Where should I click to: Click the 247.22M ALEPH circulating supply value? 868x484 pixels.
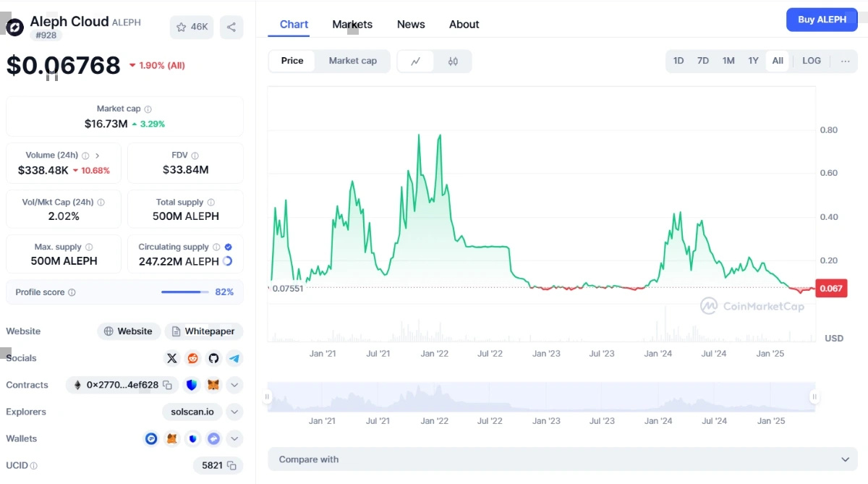(x=179, y=261)
